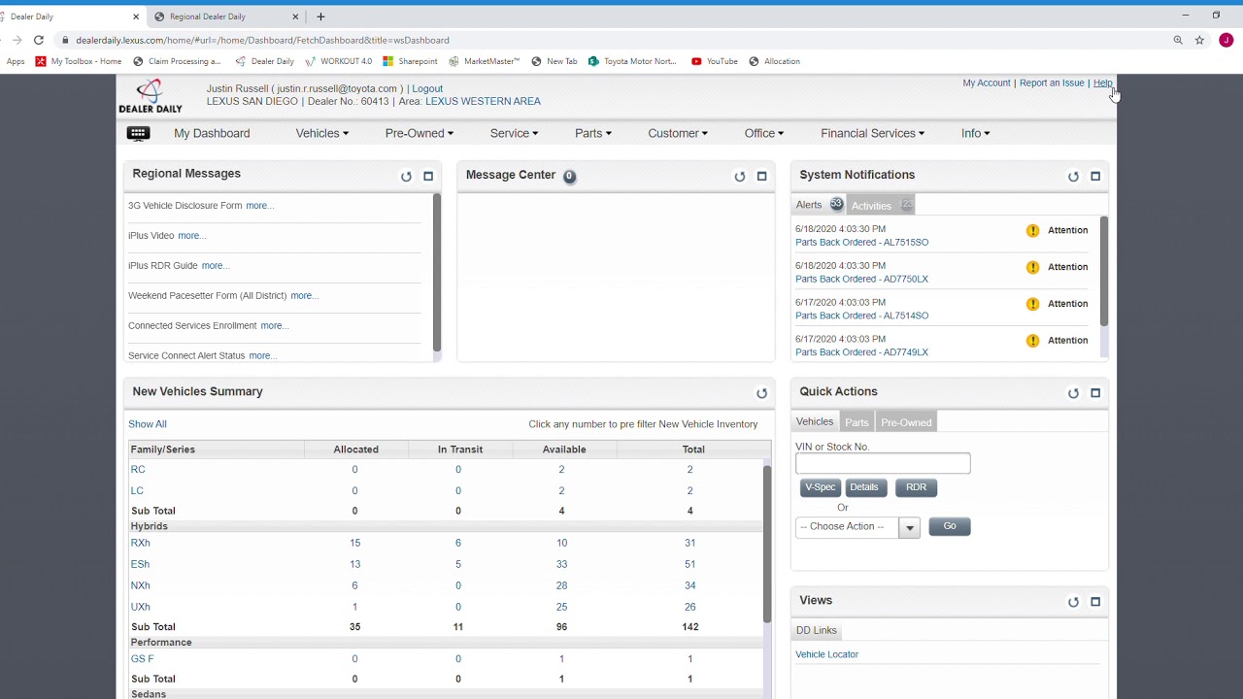Click the Dealer Daily logo
This screenshot has width=1243, height=699.
pos(150,97)
